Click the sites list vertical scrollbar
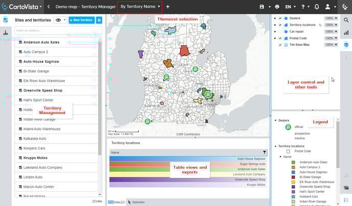The height and width of the screenshot is (206, 352). coord(100,98)
